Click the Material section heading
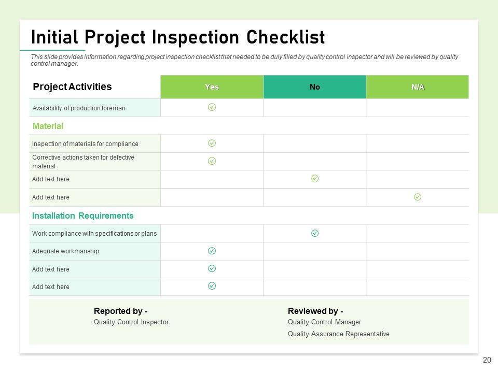This screenshot has width=498, height=373. pyautogui.click(x=48, y=126)
